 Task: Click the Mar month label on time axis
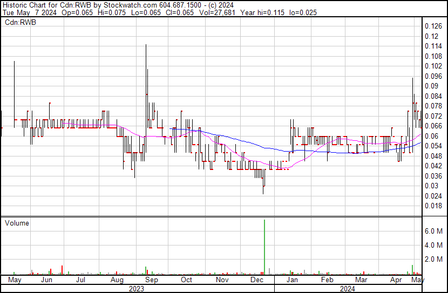(361, 280)
